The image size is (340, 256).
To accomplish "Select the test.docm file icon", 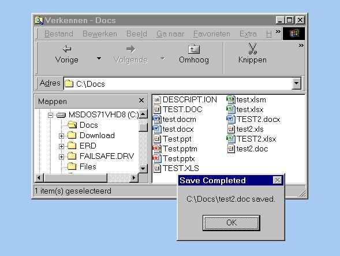I will pyautogui.click(x=157, y=119).
